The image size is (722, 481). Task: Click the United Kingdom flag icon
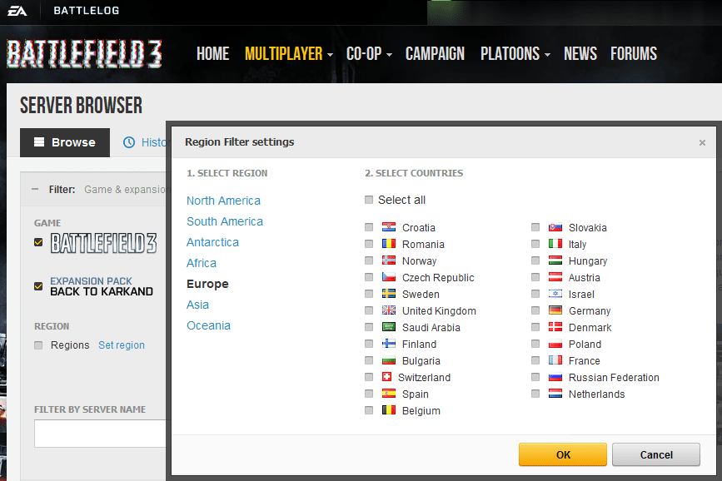pyautogui.click(x=389, y=310)
